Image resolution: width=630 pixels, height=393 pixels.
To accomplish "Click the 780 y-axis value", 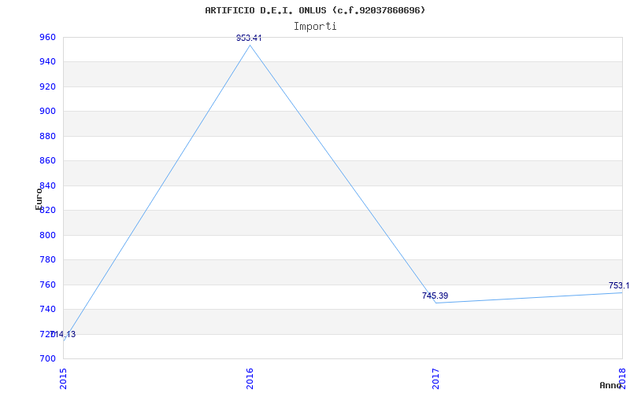I will click(47, 260).
